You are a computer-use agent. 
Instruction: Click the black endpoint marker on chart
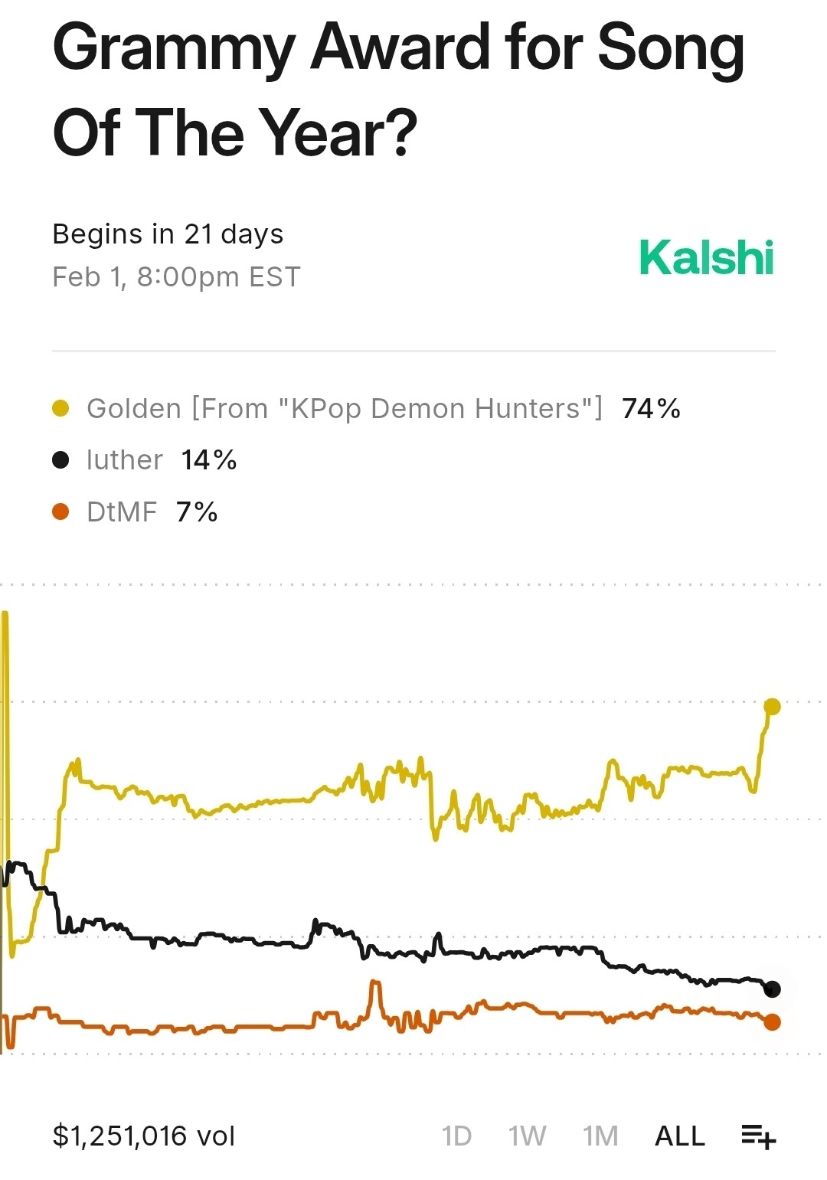(x=772, y=989)
